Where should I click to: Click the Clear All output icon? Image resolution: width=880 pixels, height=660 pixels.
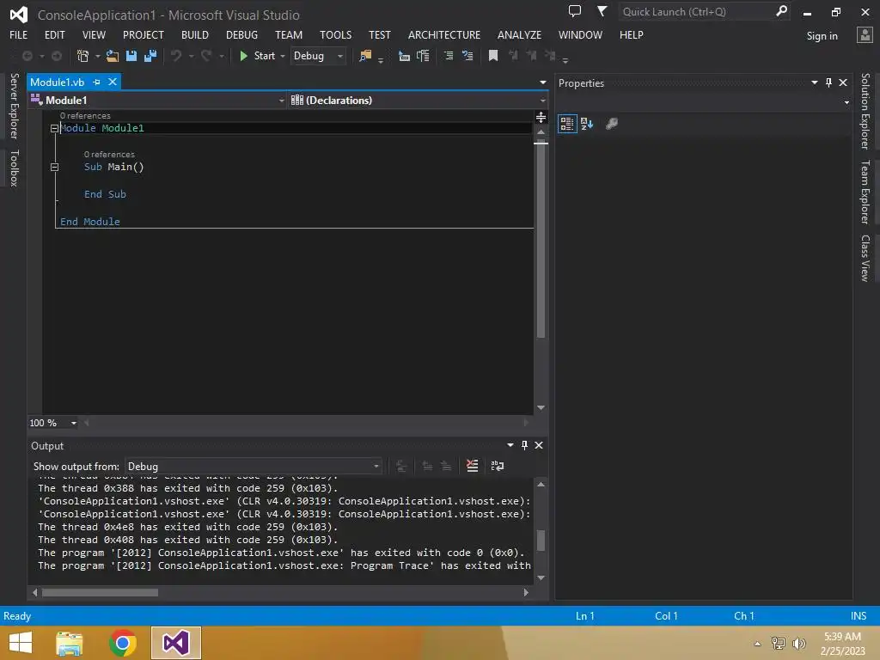473,466
